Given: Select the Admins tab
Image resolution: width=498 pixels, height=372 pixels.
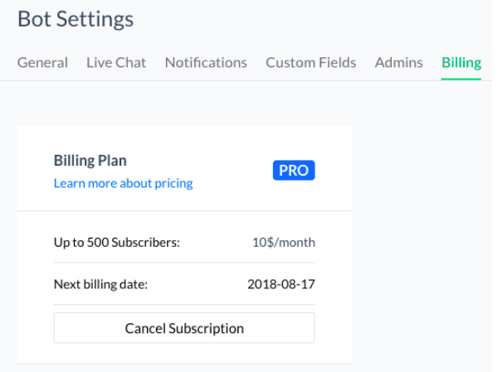Looking at the screenshot, I should (398, 62).
